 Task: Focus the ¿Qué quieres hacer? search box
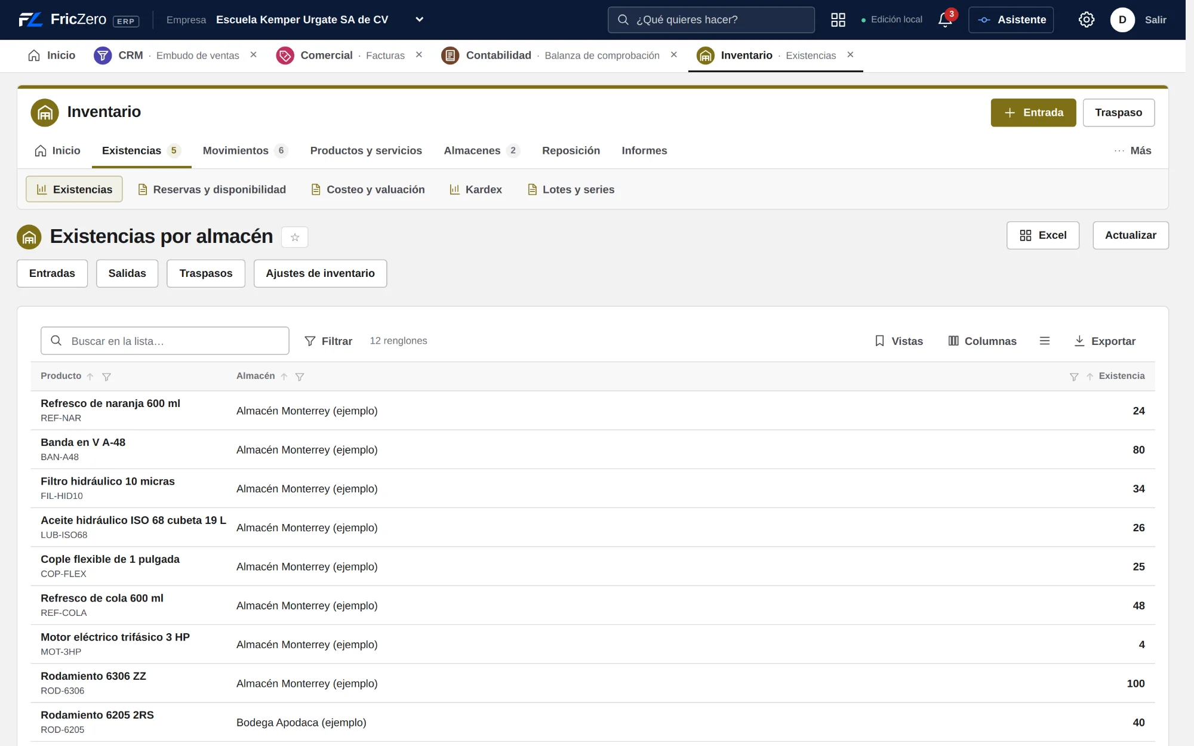pyautogui.click(x=711, y=20)
